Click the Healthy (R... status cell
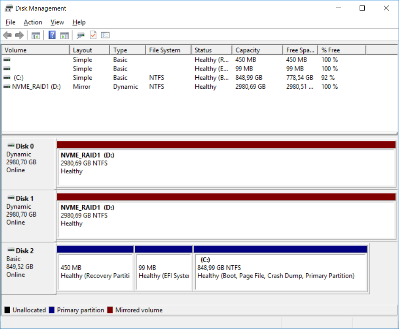This screenshot has height=329, width=399. pos(211,60)
